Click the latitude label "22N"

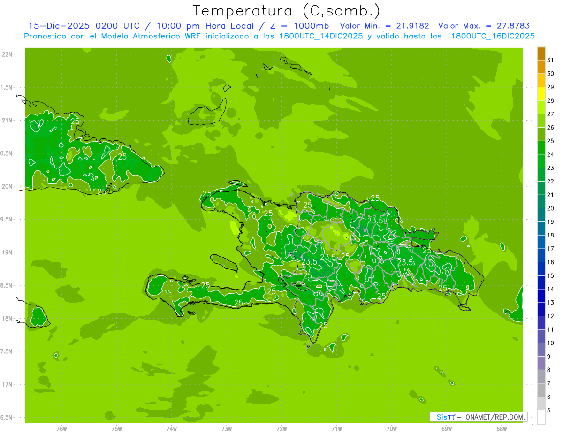click(x=8, y=54)
